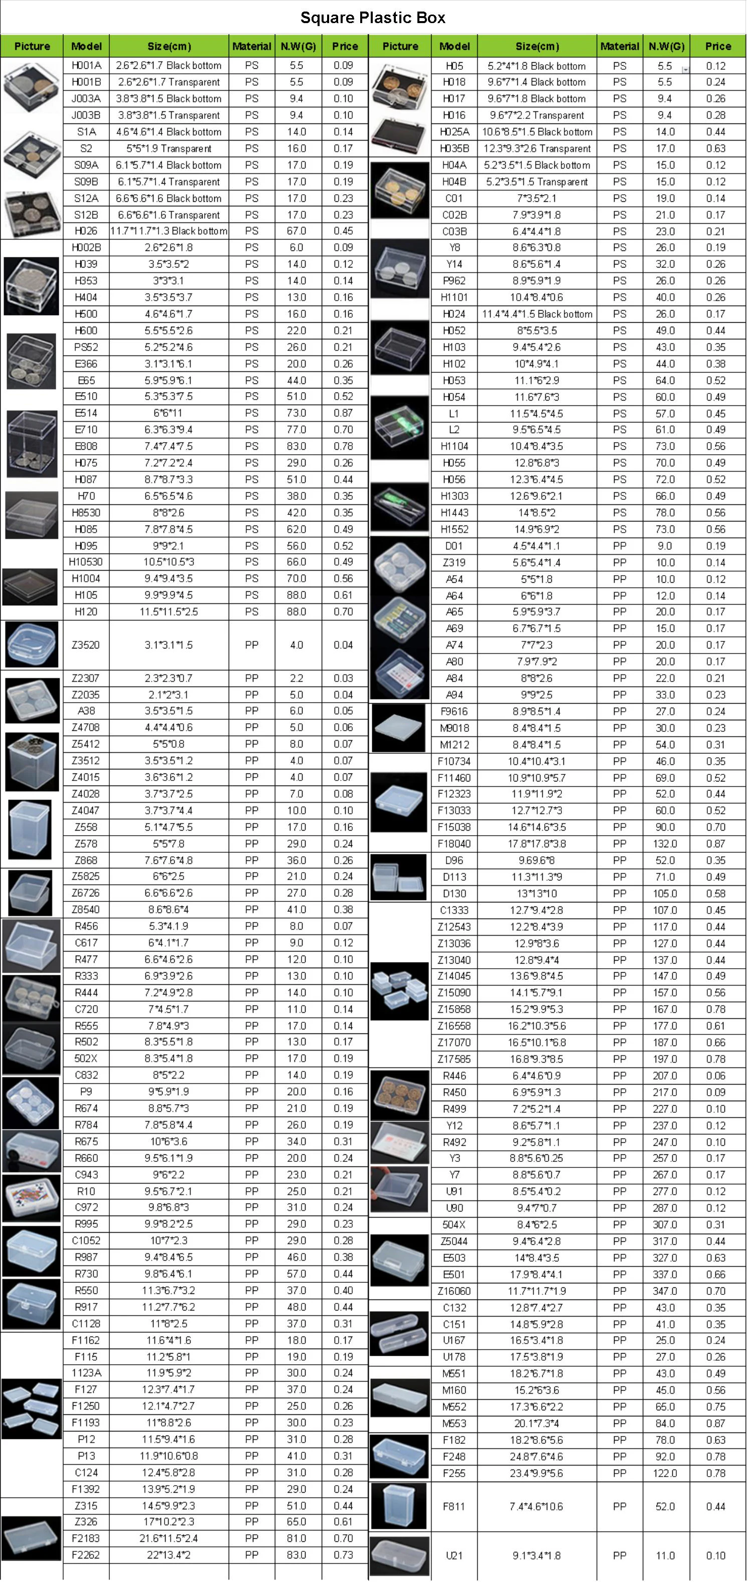Select the model cell 'F1392'
The height and width of the screenshot is (1582, 747).
86,1489
